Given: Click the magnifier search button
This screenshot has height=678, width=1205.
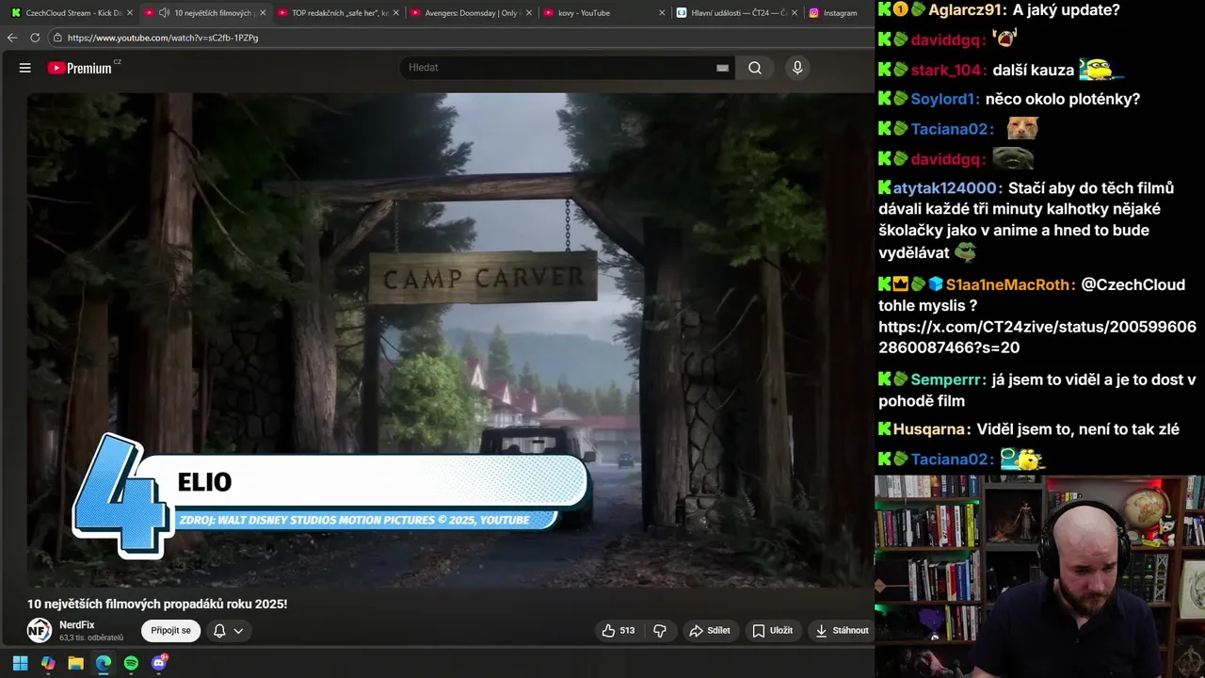Looking at the screenshot, I should 755,68.
